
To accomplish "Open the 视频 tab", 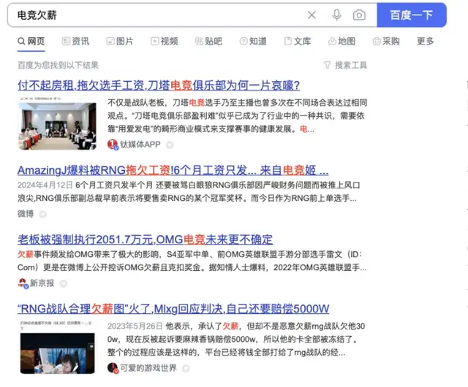I will (164, 41).
